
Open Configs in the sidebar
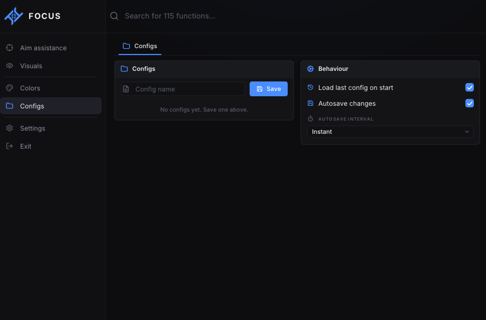51,106
